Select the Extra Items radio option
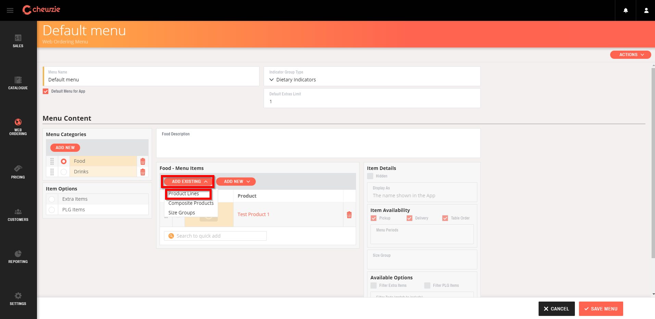The width and height of the screenshot is (655, 319). tap(52, 199)
